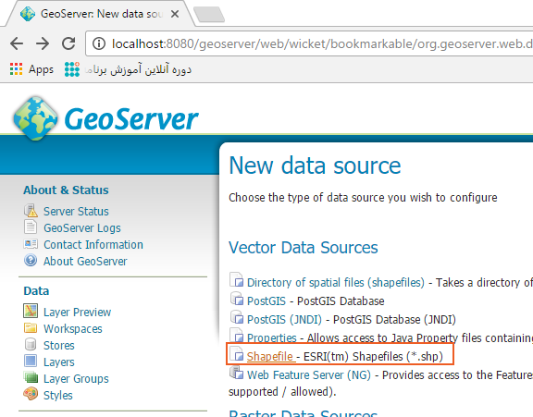This screenshot has height=417, width=533.
Task: Open the Layer Groups link
Action: pyautogui.click(x=76, y=378)
